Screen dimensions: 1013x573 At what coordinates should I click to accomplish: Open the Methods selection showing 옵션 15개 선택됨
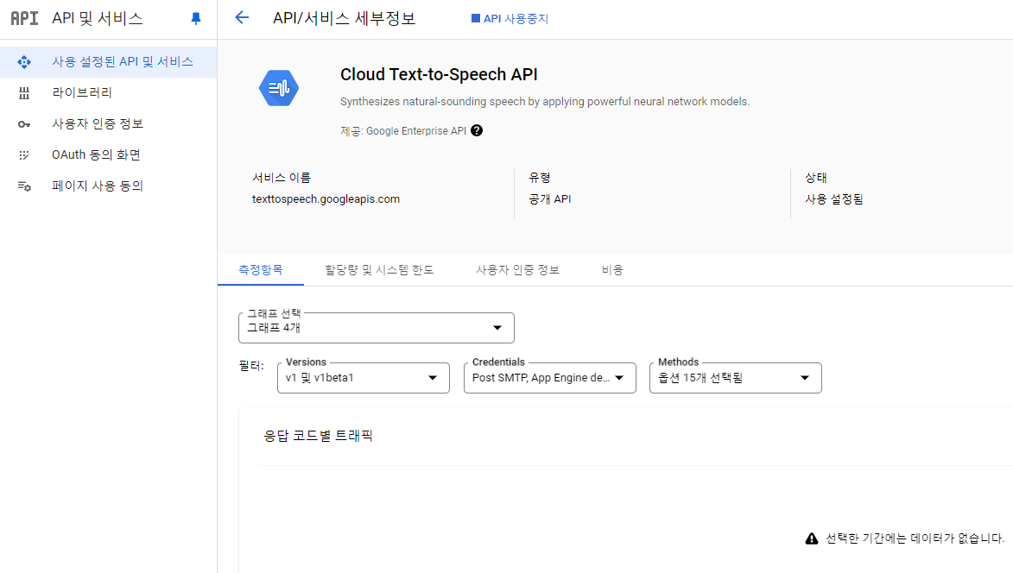pos(735,378)
